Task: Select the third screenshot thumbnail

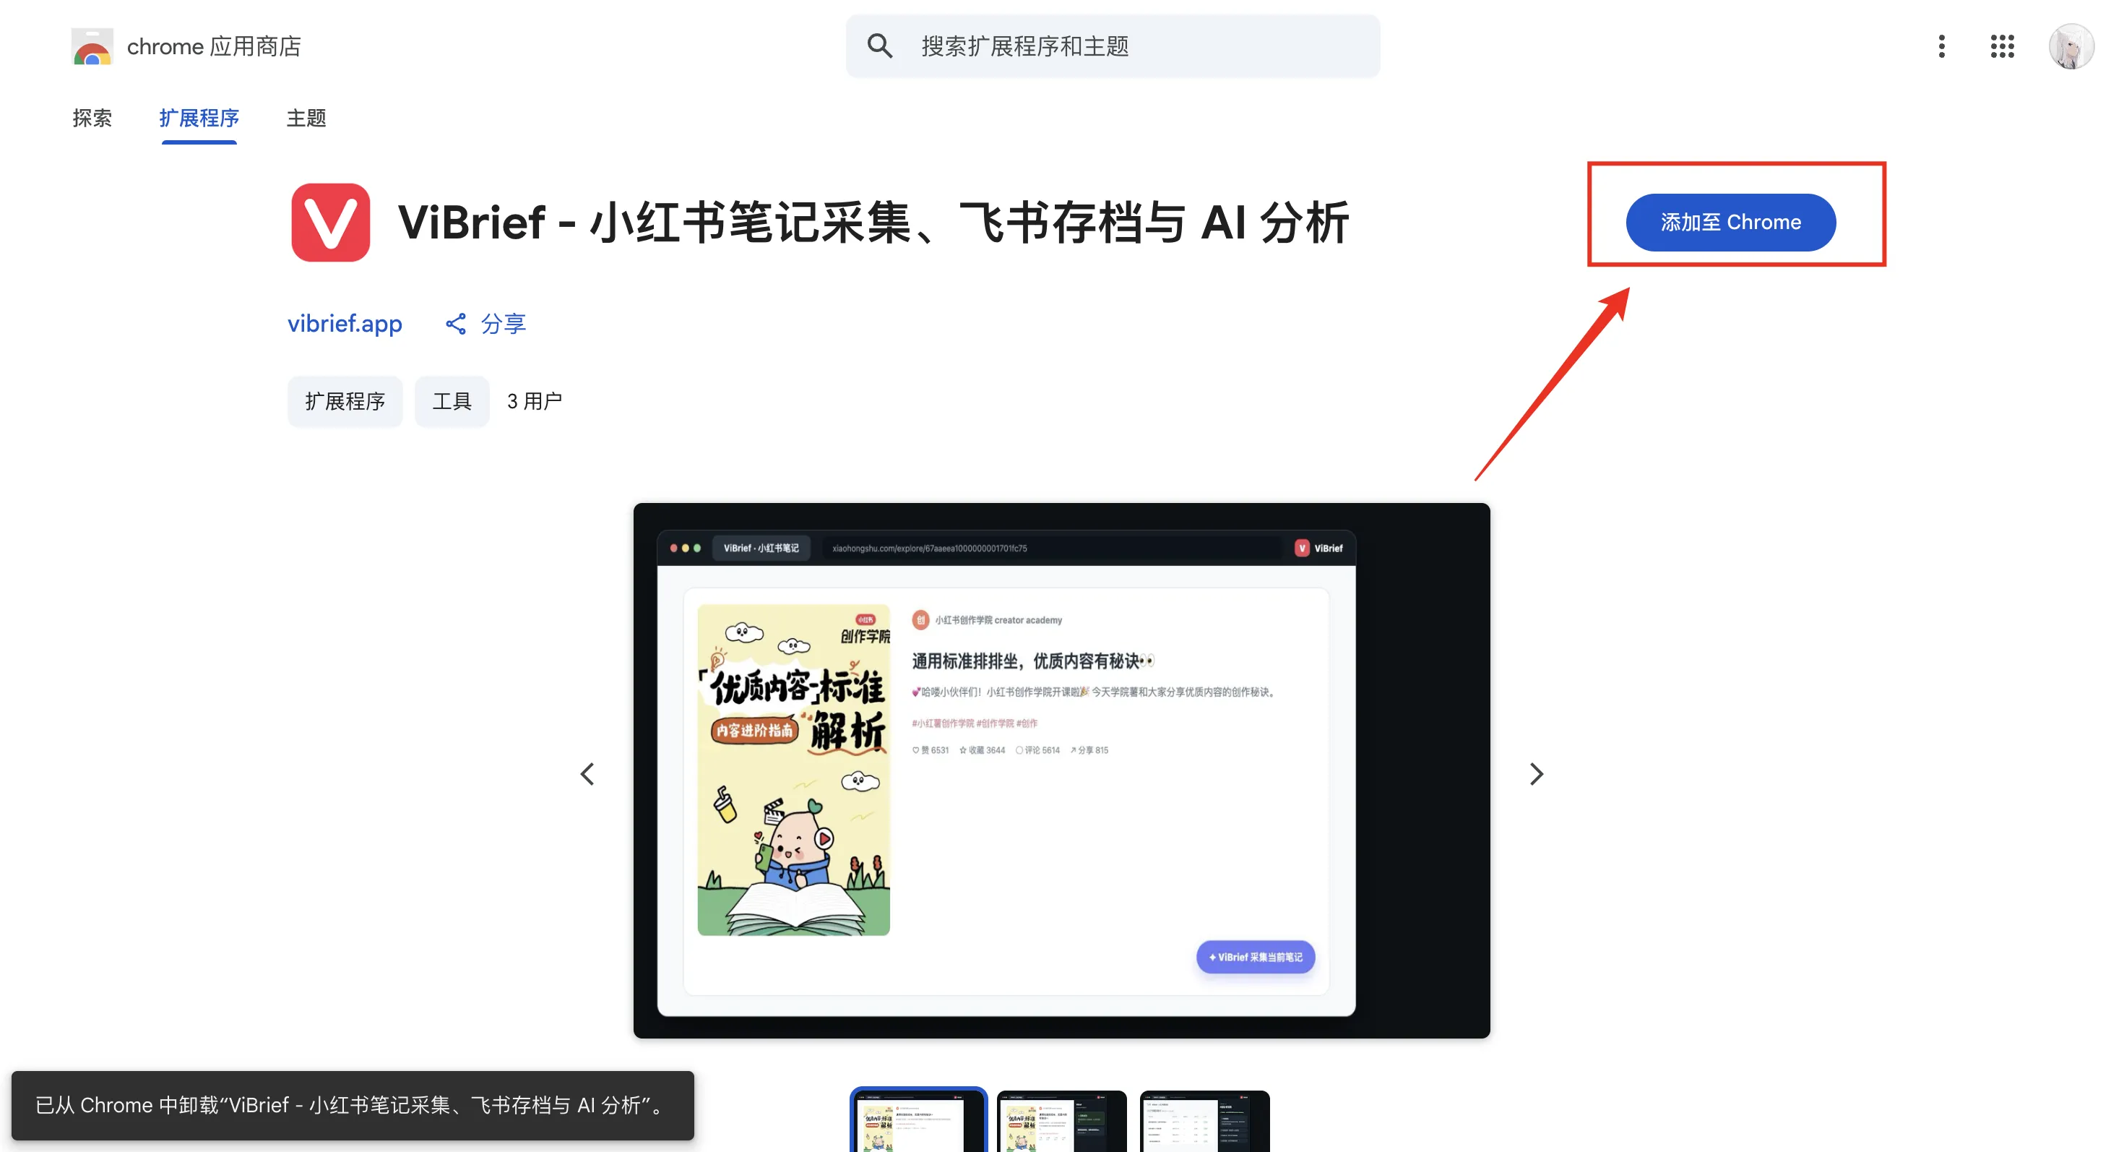Action: (x=1204, y=1122)
